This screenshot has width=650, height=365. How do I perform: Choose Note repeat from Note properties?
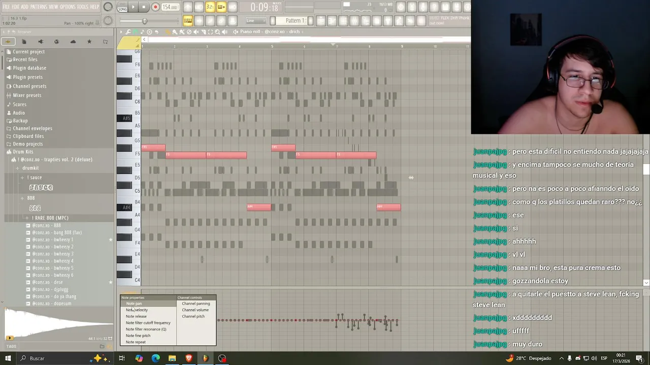(x=136, y=342)
